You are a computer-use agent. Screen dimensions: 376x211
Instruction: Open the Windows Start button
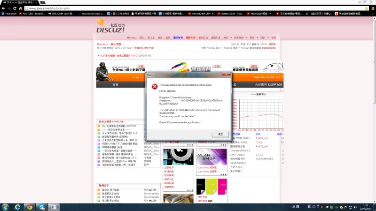pos(5,207)
